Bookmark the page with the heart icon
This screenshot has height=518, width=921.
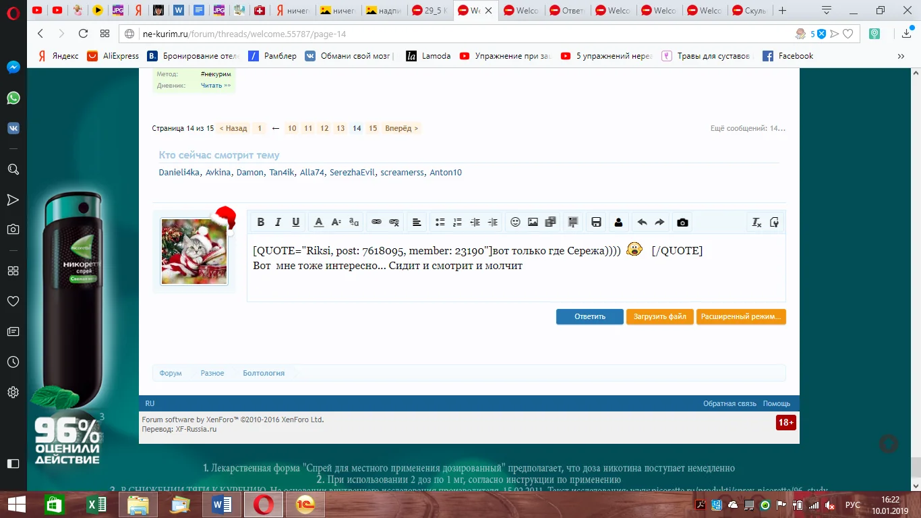pos(848,34)
